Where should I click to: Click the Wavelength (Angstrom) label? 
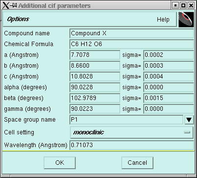36,145
